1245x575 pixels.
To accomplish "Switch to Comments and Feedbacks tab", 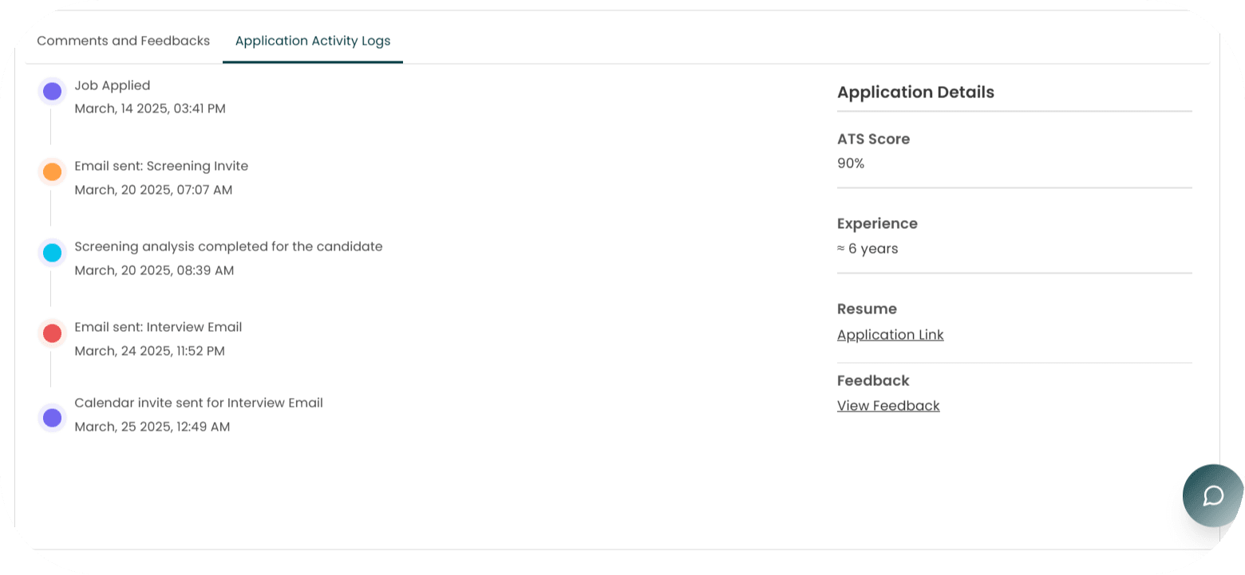I will point(123,41).
